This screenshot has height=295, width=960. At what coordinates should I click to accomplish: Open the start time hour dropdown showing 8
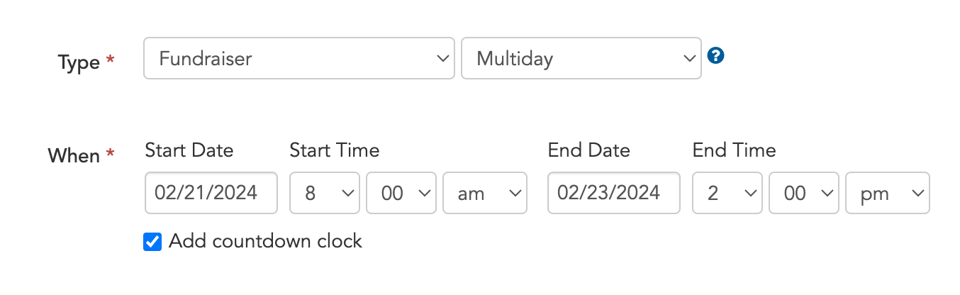coord(325,193)
